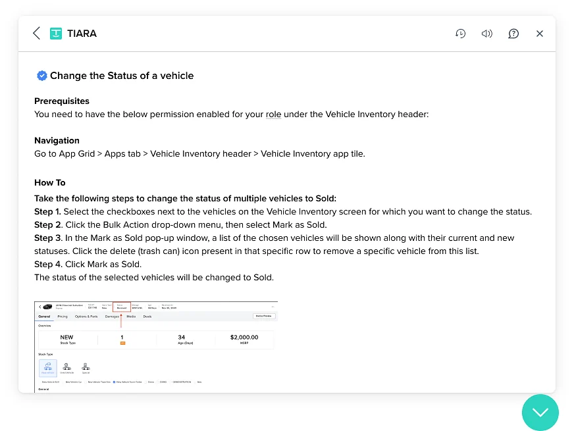Click the "Go to App Grid" navigation line
Screen dimensions: 574x431
(x=200, y=154)
